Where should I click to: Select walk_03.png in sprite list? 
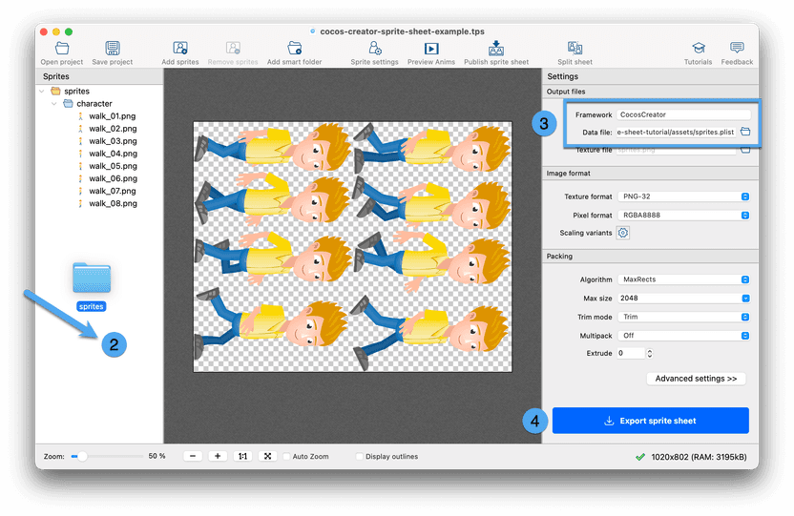tap(113, 141)
